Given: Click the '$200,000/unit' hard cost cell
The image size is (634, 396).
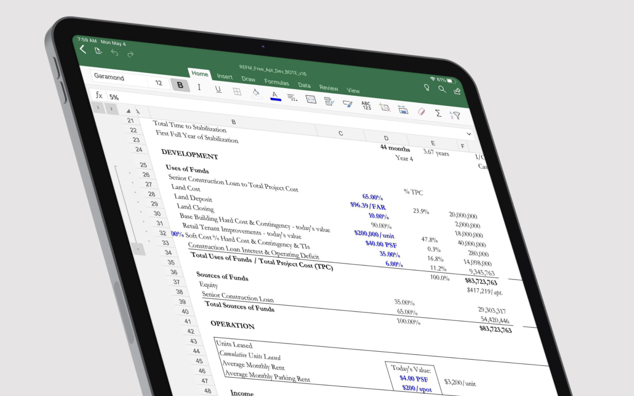Looking at the screenshot, I should point(374,234).
